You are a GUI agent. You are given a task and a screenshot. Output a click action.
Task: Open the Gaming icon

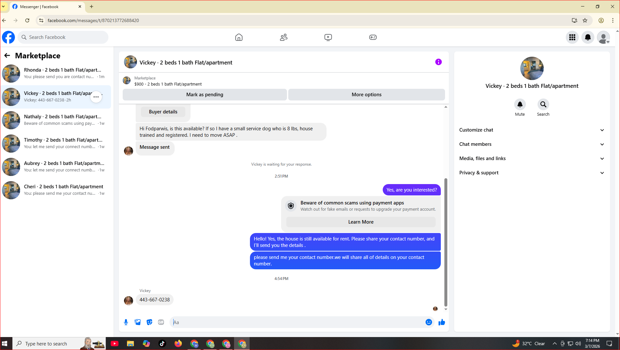tap(373, 37)
